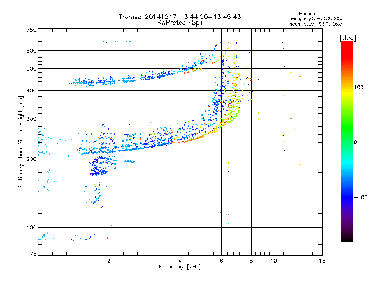Click the colorbar tick label '0'
Image resolution: width=379 pixels, height=284 pixels.
(355, 142)
